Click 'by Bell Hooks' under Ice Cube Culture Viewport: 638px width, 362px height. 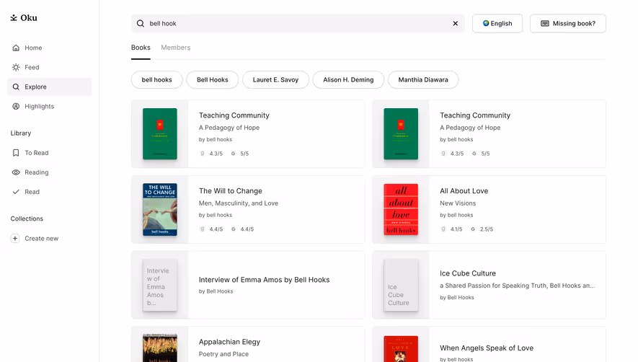click(457, 298)
